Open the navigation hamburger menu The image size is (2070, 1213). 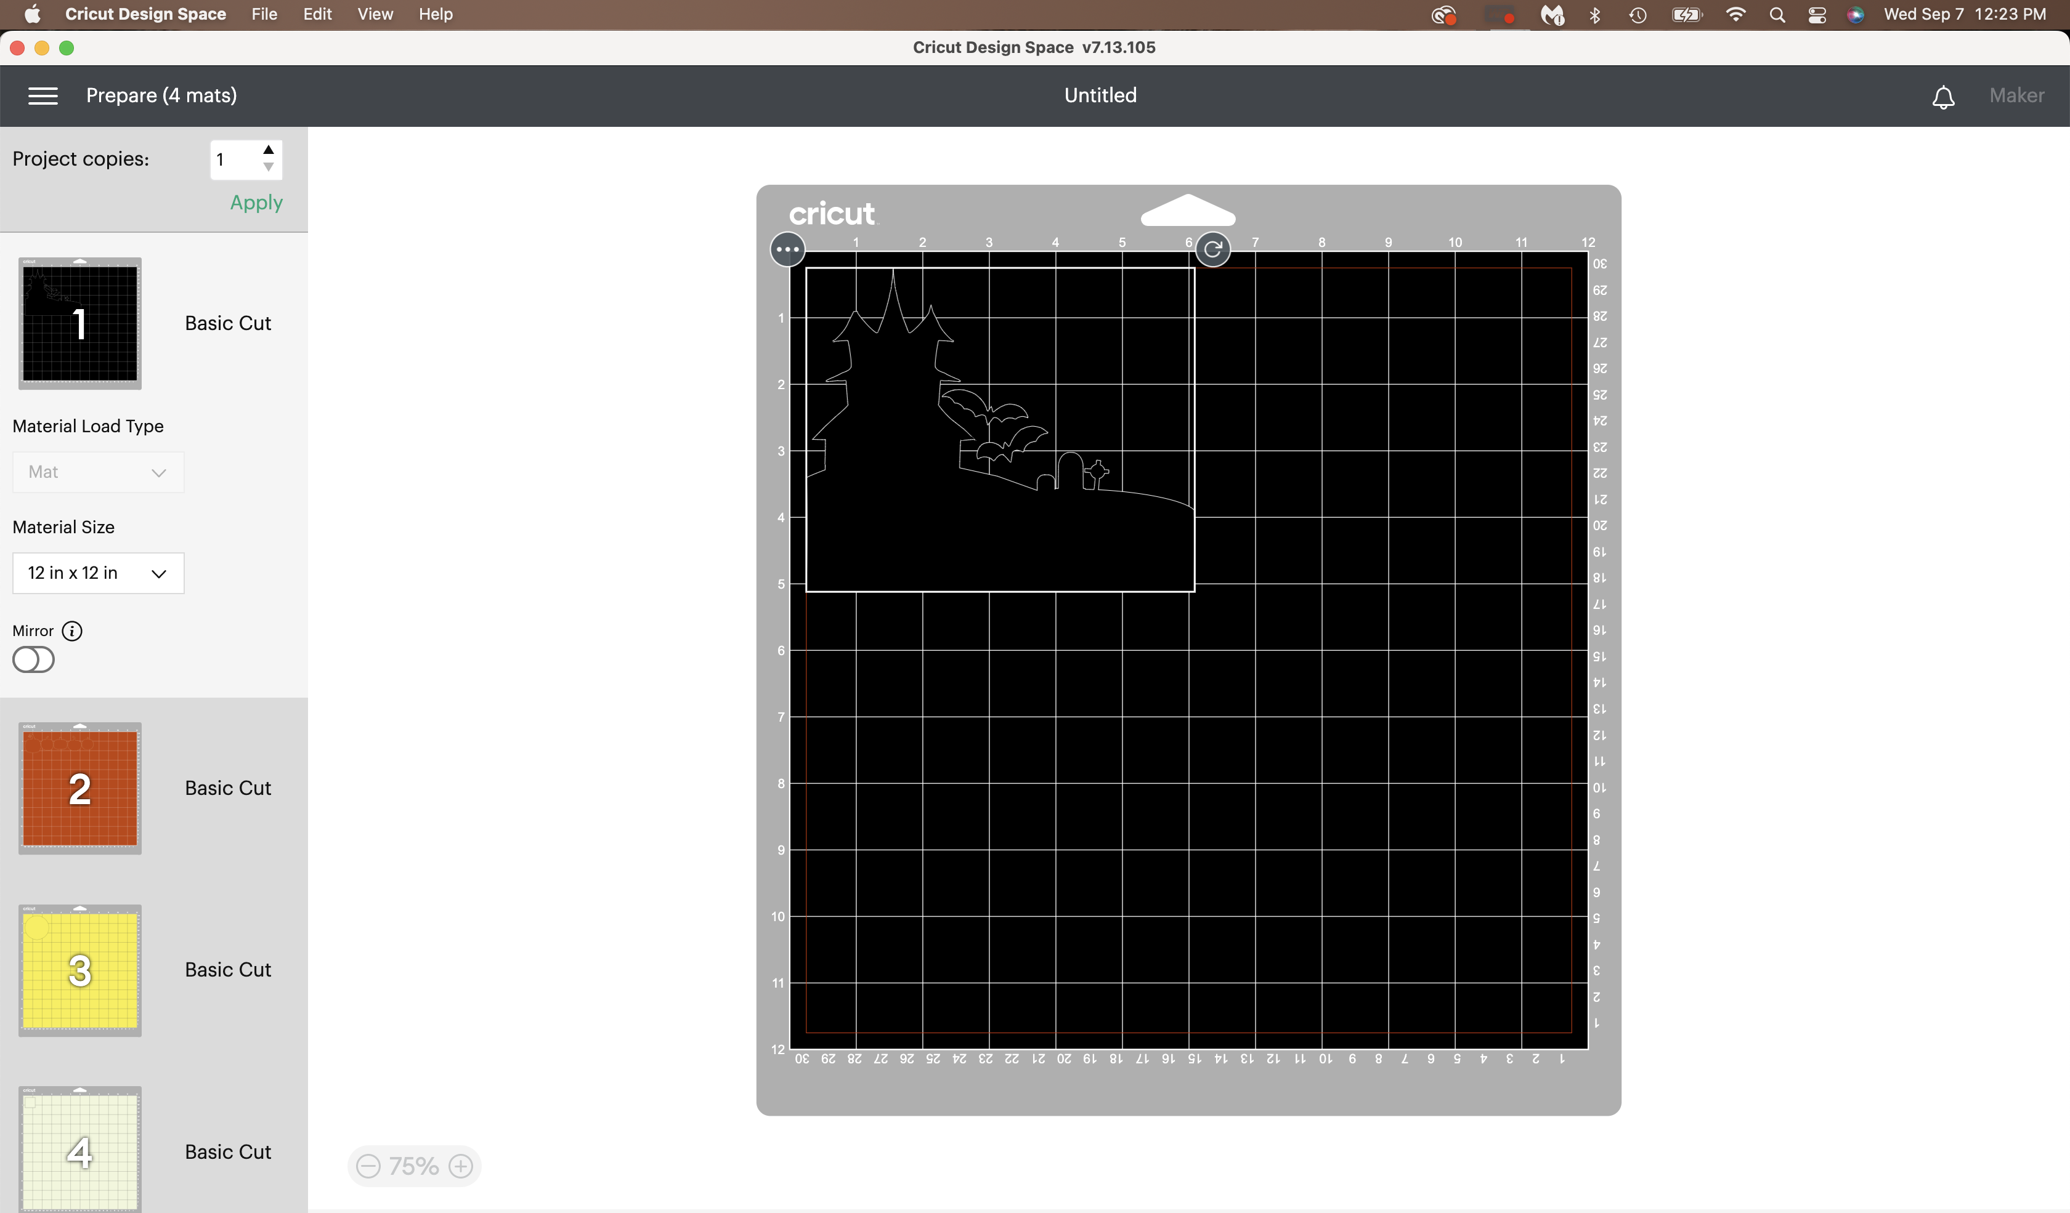(x=42, y=95)
